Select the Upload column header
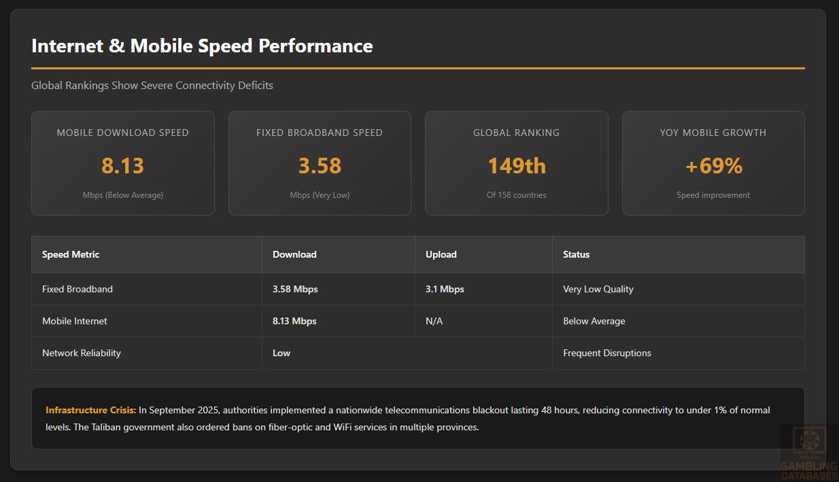 pos(441,254)
